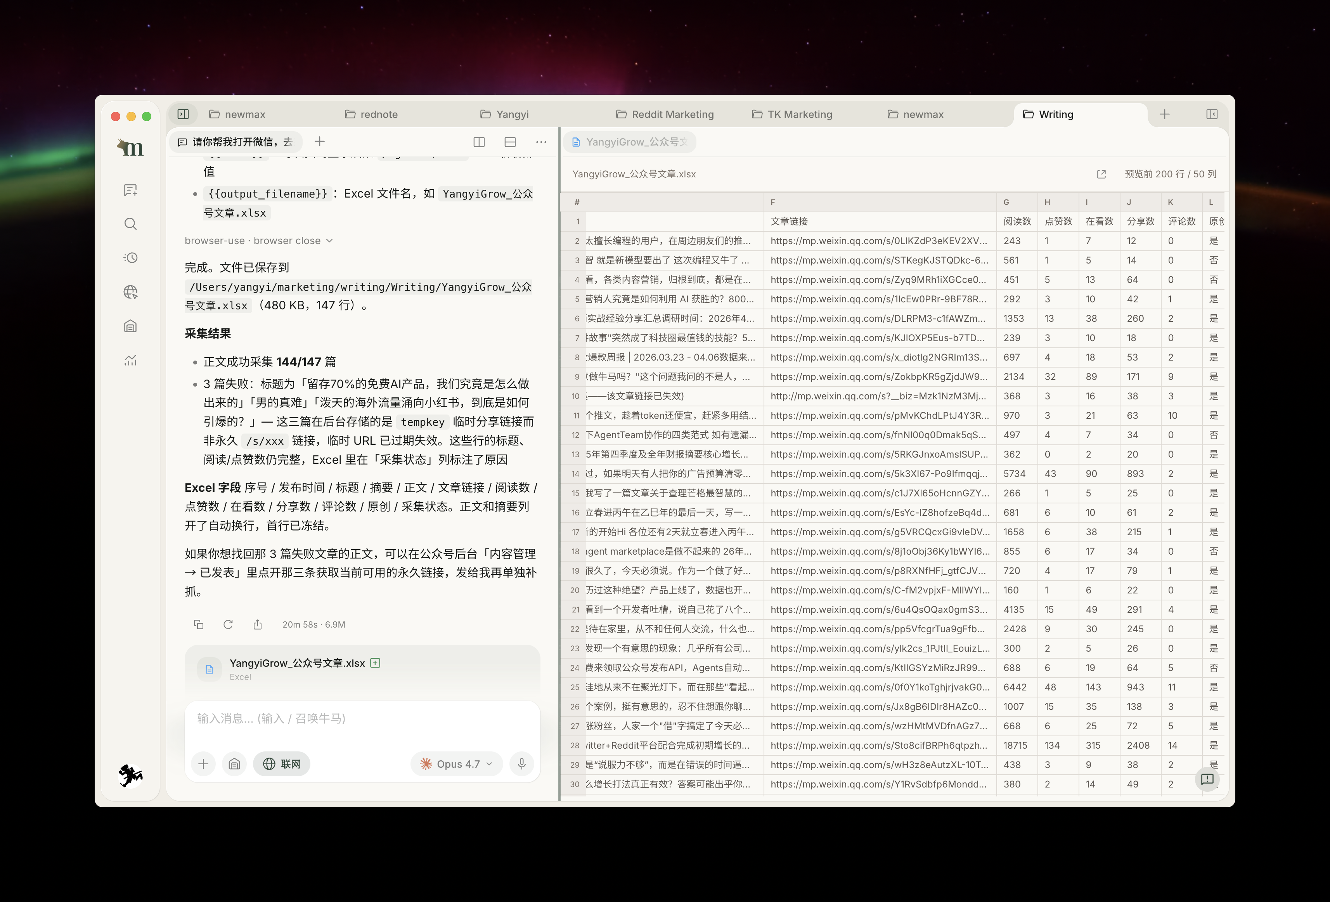The height and width of the screenshot is (902, 1330).
Task: Open the history clock icon in sidebar
Action: click(x=130, y=258)
